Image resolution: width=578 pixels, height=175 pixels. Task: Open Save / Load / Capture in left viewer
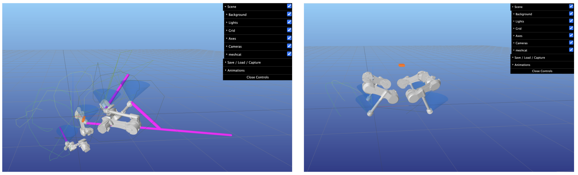click(x=244, y=63)
